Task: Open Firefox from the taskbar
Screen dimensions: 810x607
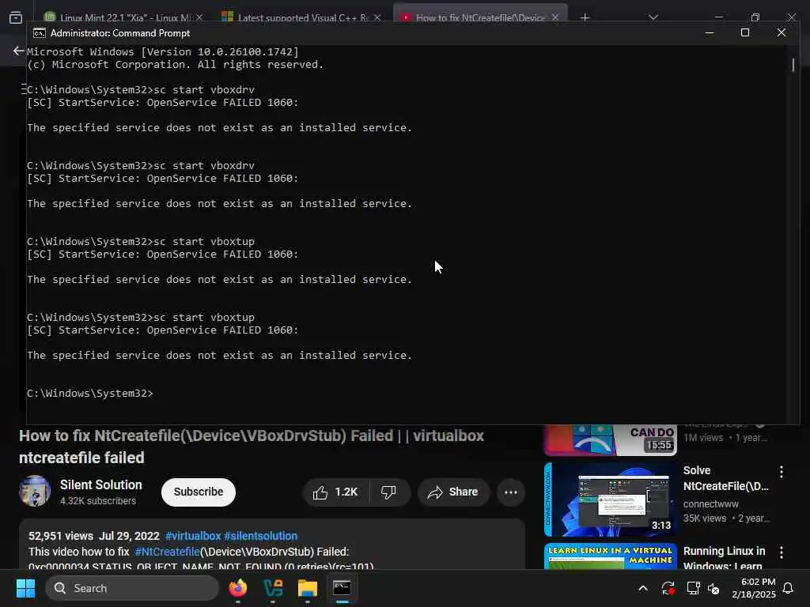Action: click(x=237, y=588)
